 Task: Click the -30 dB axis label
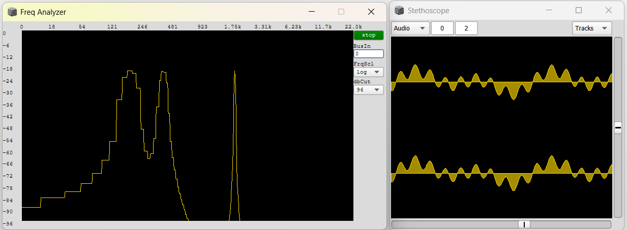coord(7,93)
